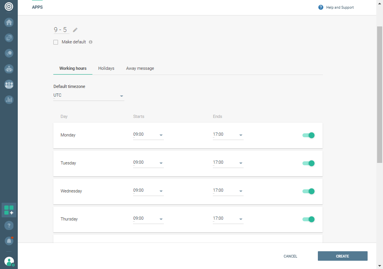Click the CANCEL button
This screenshot has width=383, height=269.
(x=290, y=256)
